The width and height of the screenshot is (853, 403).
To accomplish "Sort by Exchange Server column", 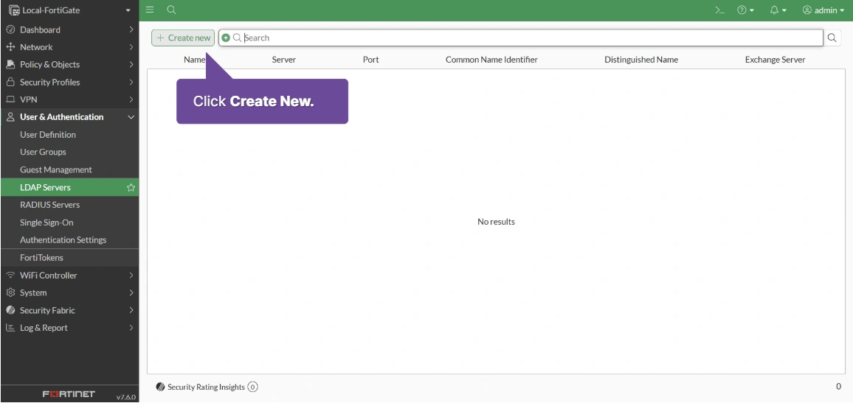I will (776, 60).
